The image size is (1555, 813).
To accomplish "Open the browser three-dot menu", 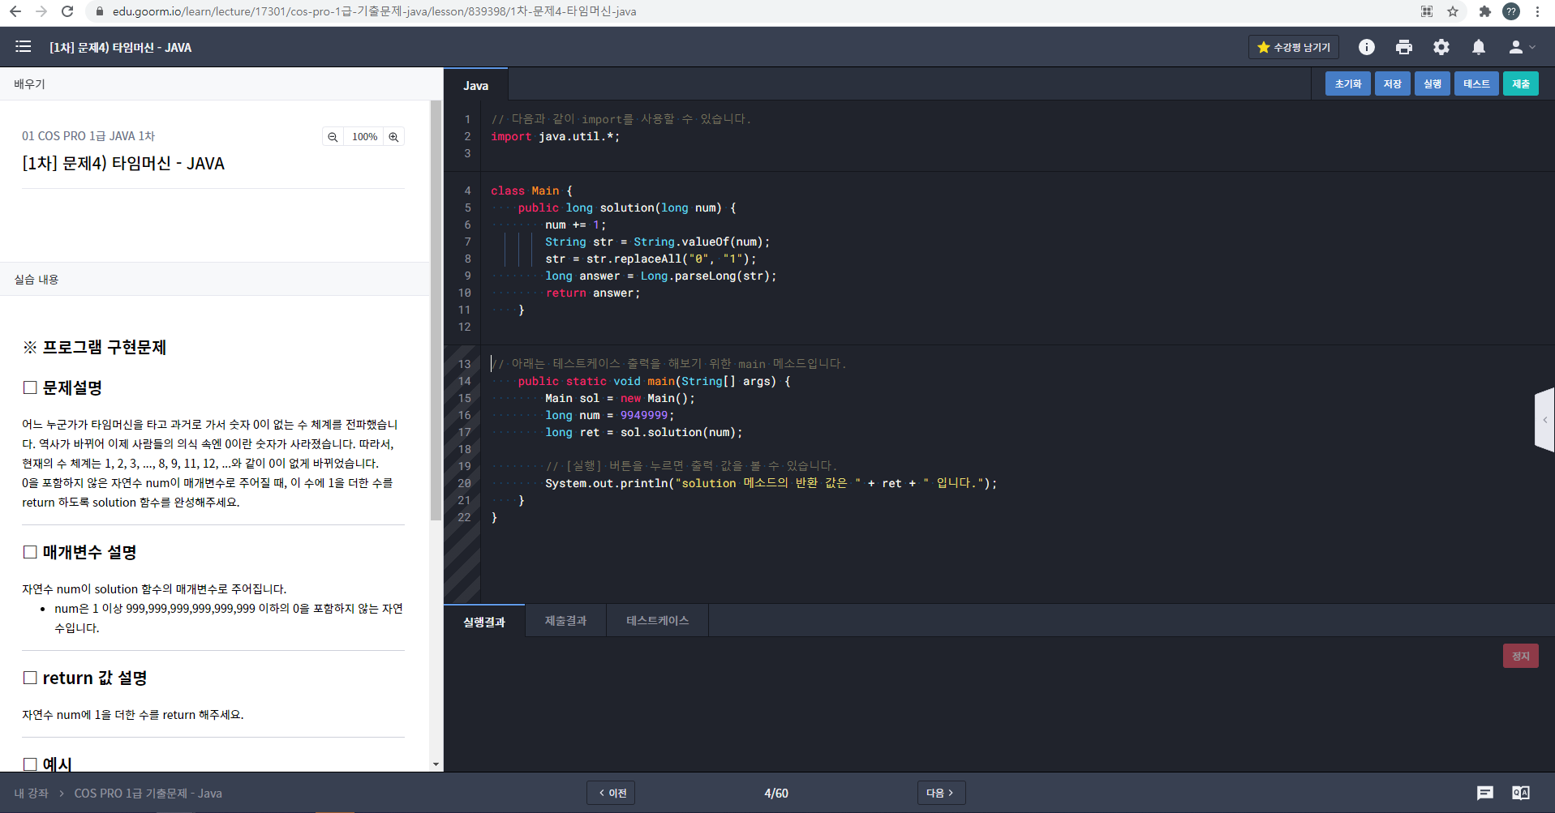I will (x=1537, y=11).
